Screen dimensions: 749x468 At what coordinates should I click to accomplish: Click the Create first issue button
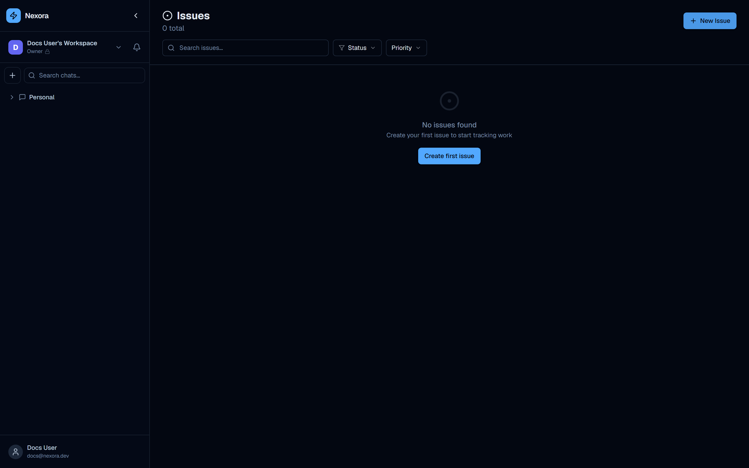[449, 156]
